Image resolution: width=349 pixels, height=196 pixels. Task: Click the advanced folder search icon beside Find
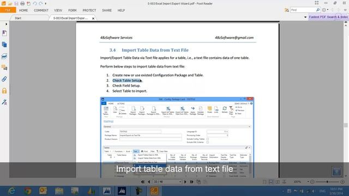(x=287, y=10)
